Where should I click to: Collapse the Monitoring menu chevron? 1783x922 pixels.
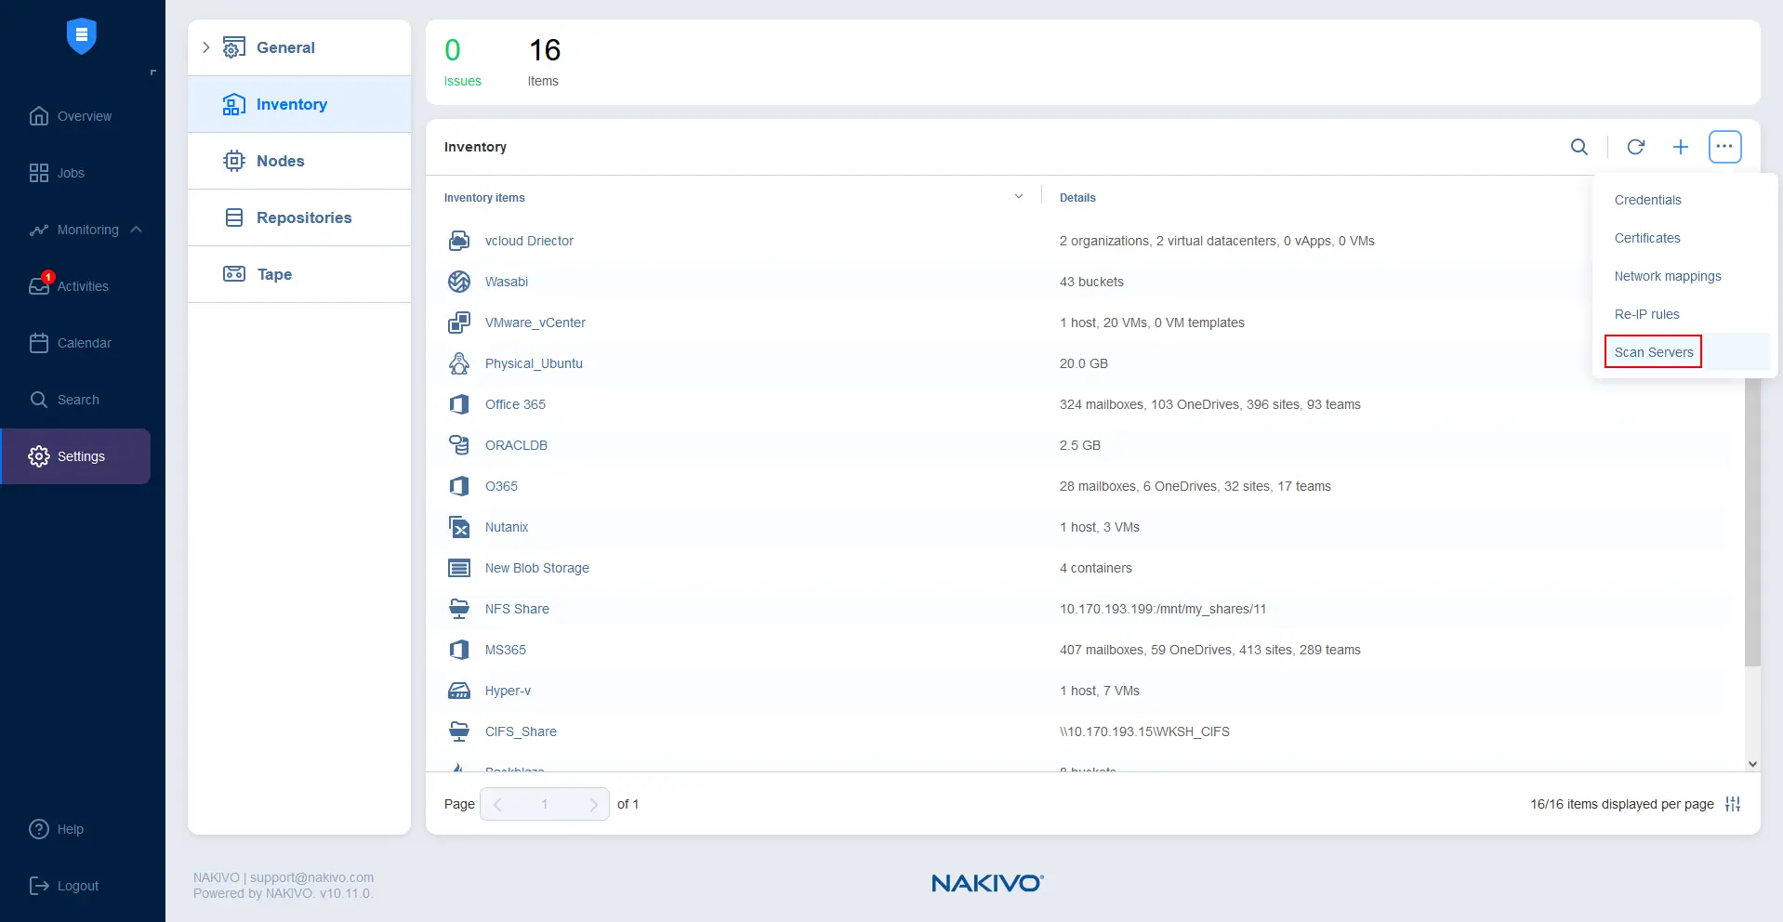click(x=137, y=230)
